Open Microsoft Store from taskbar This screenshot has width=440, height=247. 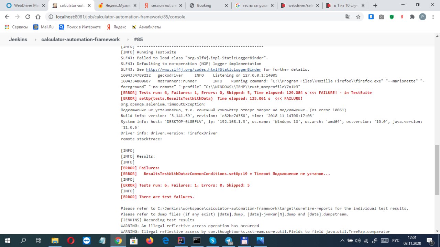[x=134, y=240]
